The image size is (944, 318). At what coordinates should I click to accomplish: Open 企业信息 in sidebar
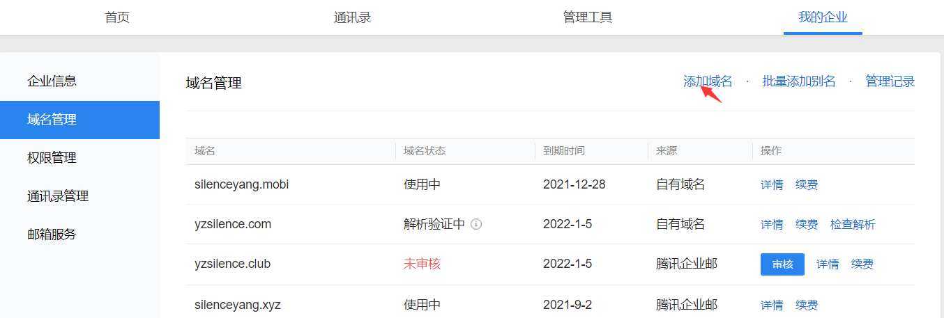click(x=52, y=81)
